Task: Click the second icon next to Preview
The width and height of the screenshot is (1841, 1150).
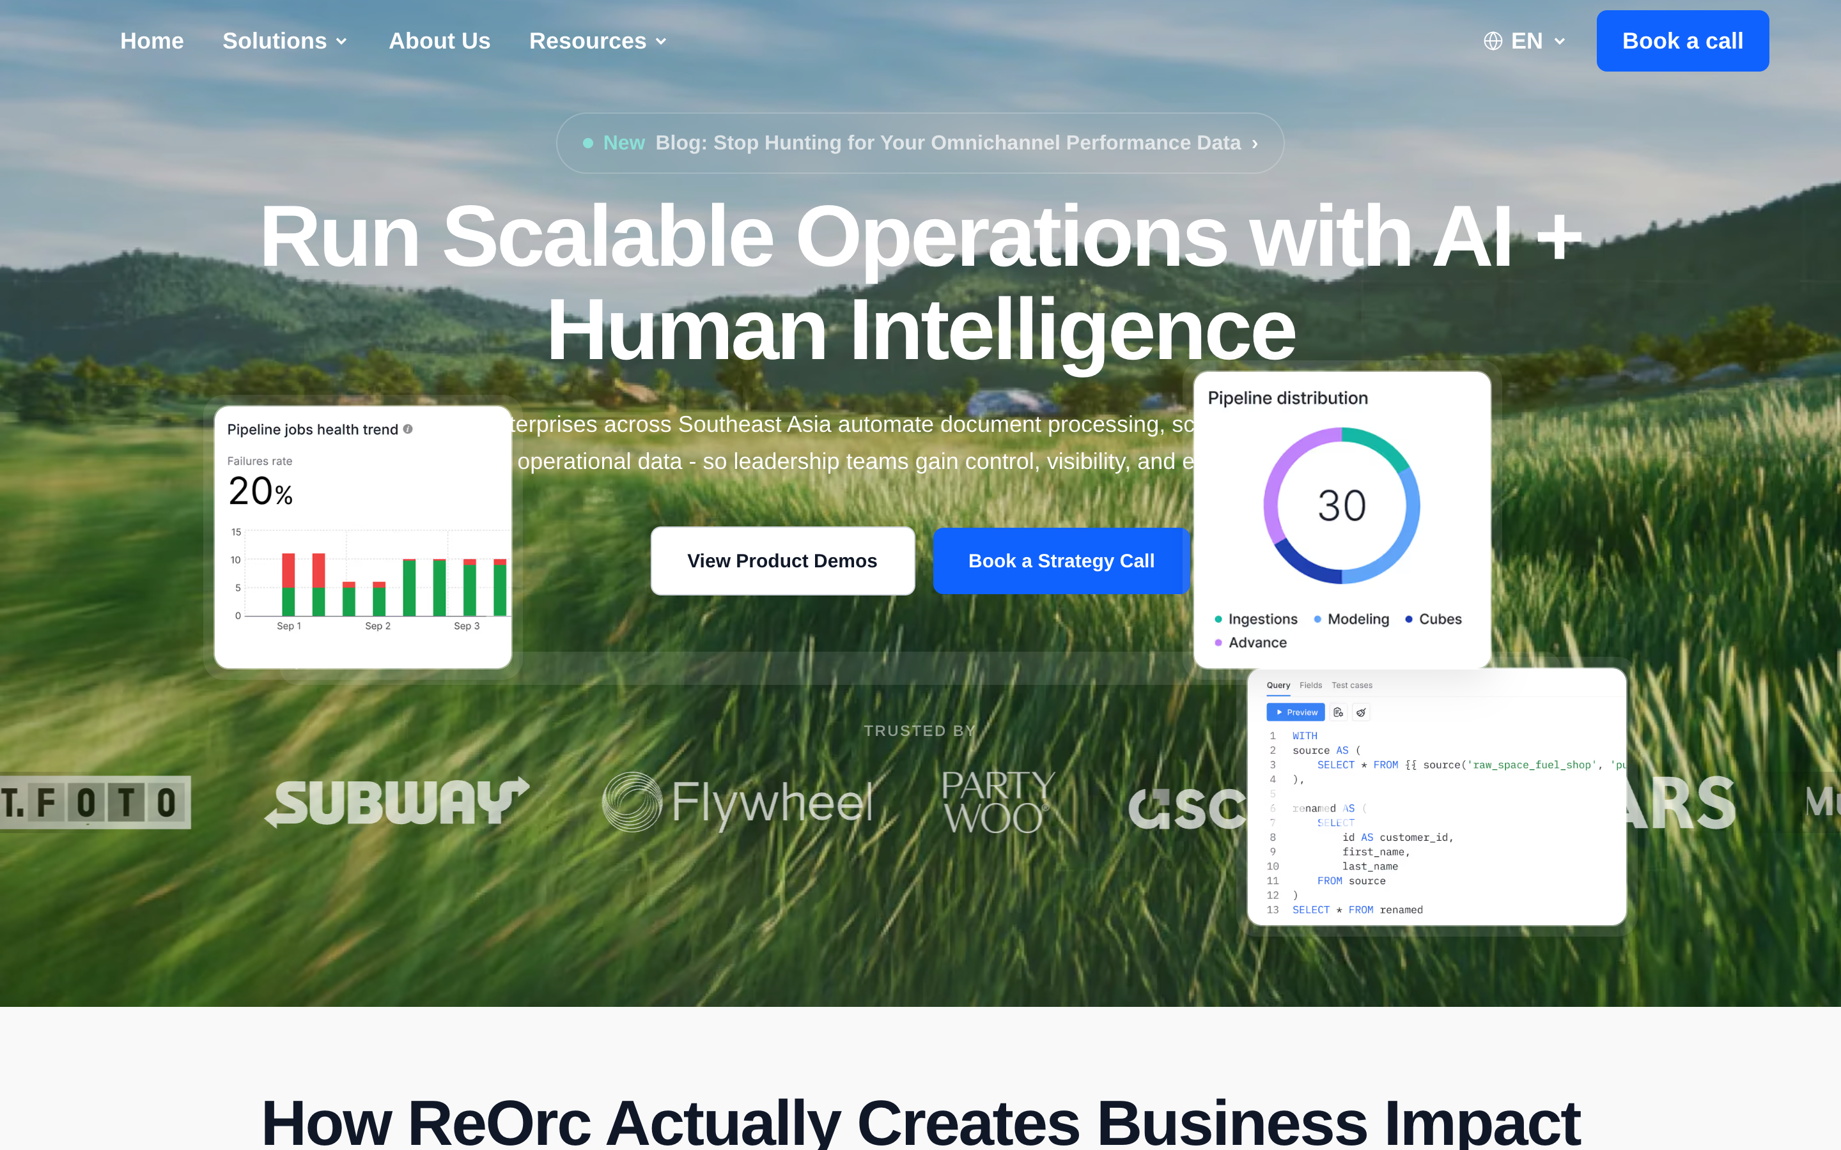Action: pos(1338,712)
